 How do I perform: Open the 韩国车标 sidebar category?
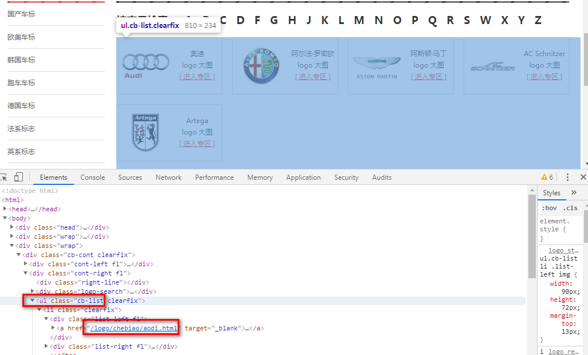pos(21,60)
